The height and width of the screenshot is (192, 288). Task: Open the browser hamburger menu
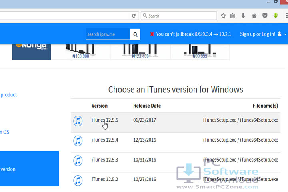[x=286, y=16]
